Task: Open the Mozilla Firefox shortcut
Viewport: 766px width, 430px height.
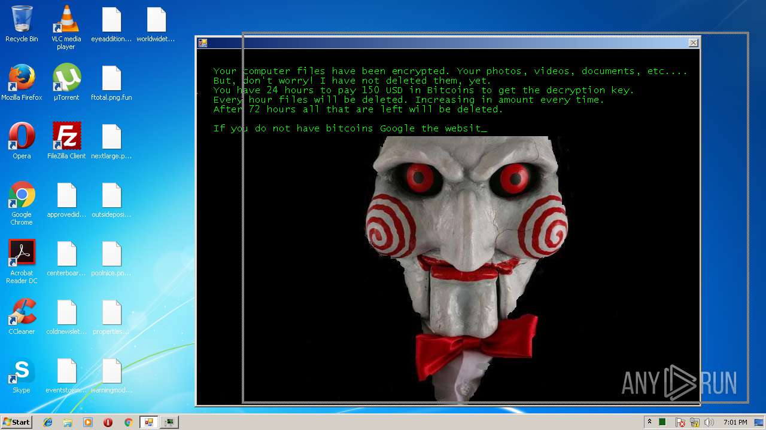Action: [x=22, y=82]
